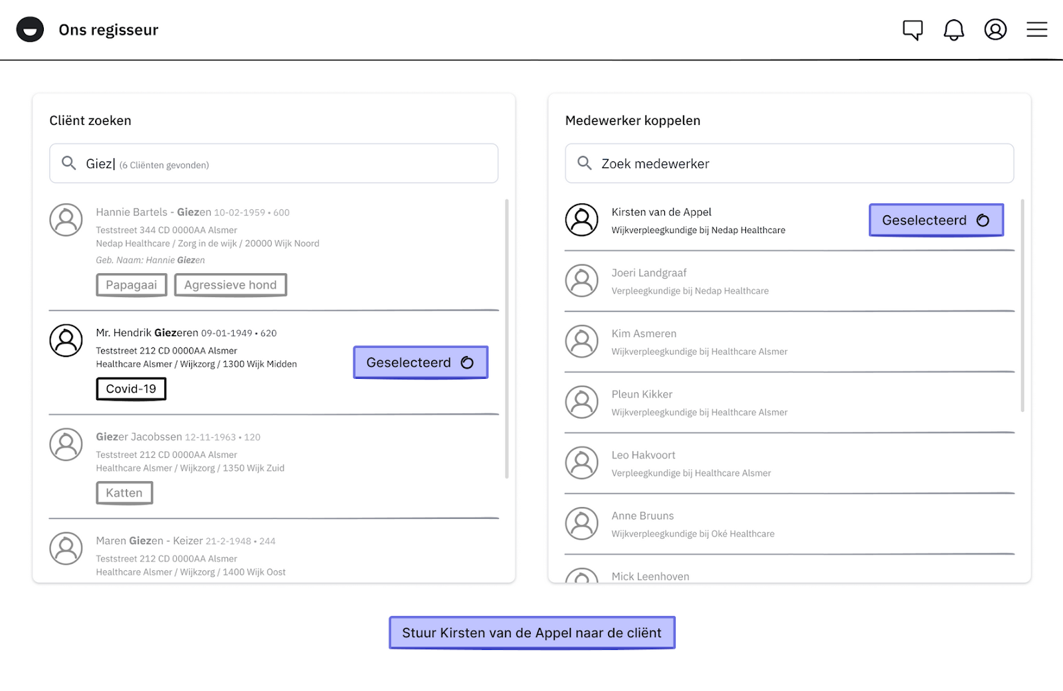The width and height of the screenshot is (1063, 691).
Task: Click the Covid-19 tag
Action: pos(131,389)
